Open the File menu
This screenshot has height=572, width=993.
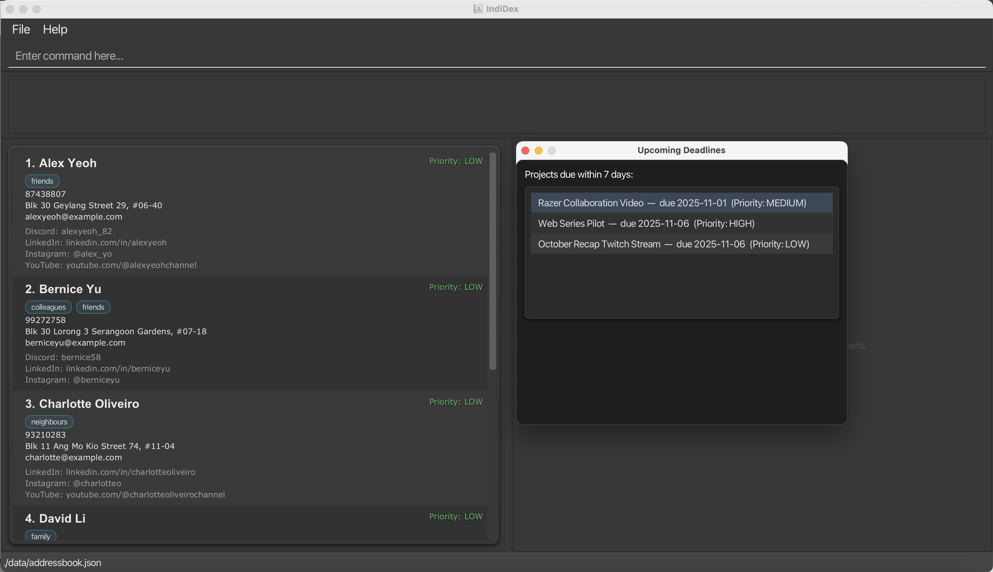21,30
